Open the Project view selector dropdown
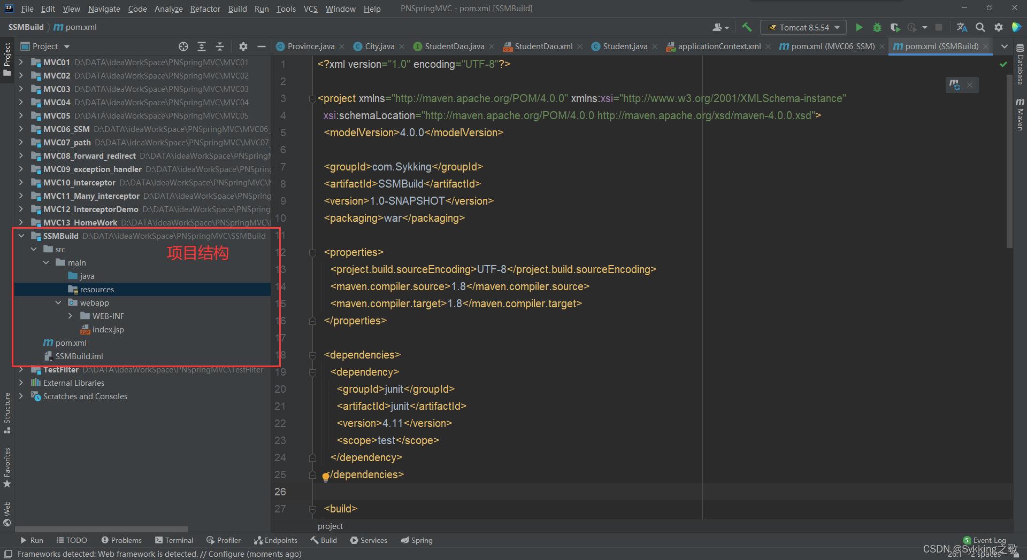The image size is (1027, 560). tap(45, 46)
